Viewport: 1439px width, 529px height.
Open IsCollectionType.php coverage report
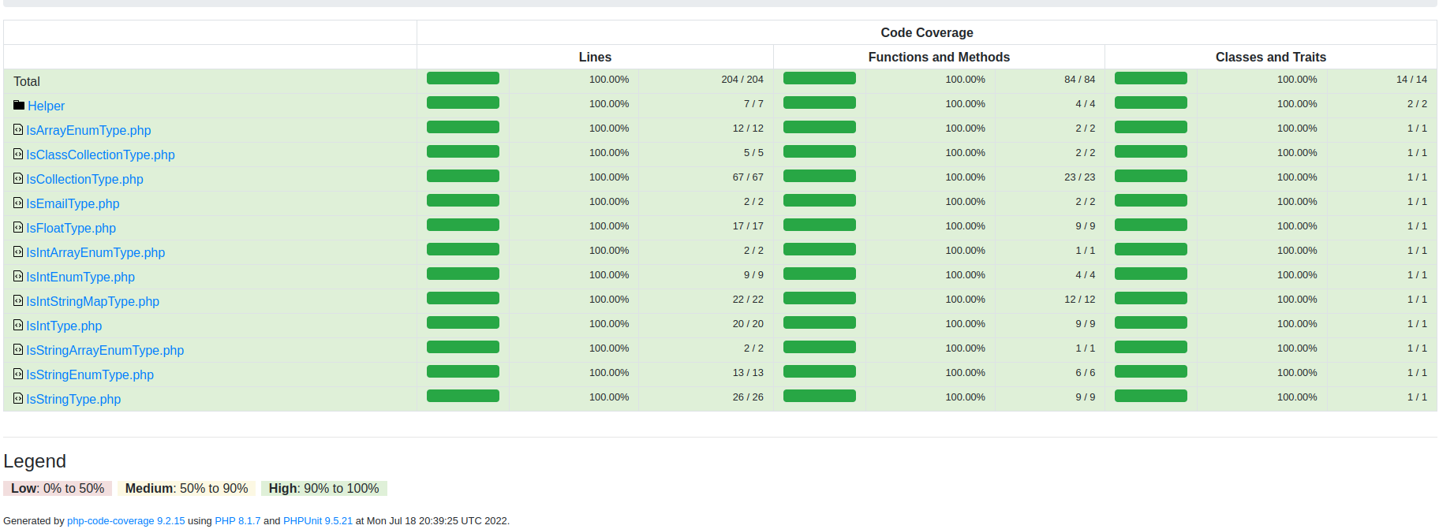(x=84, y=179)
